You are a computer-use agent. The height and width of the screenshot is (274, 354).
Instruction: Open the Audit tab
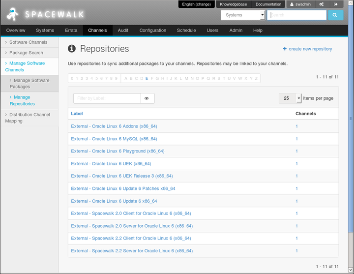tap(123, 30)
